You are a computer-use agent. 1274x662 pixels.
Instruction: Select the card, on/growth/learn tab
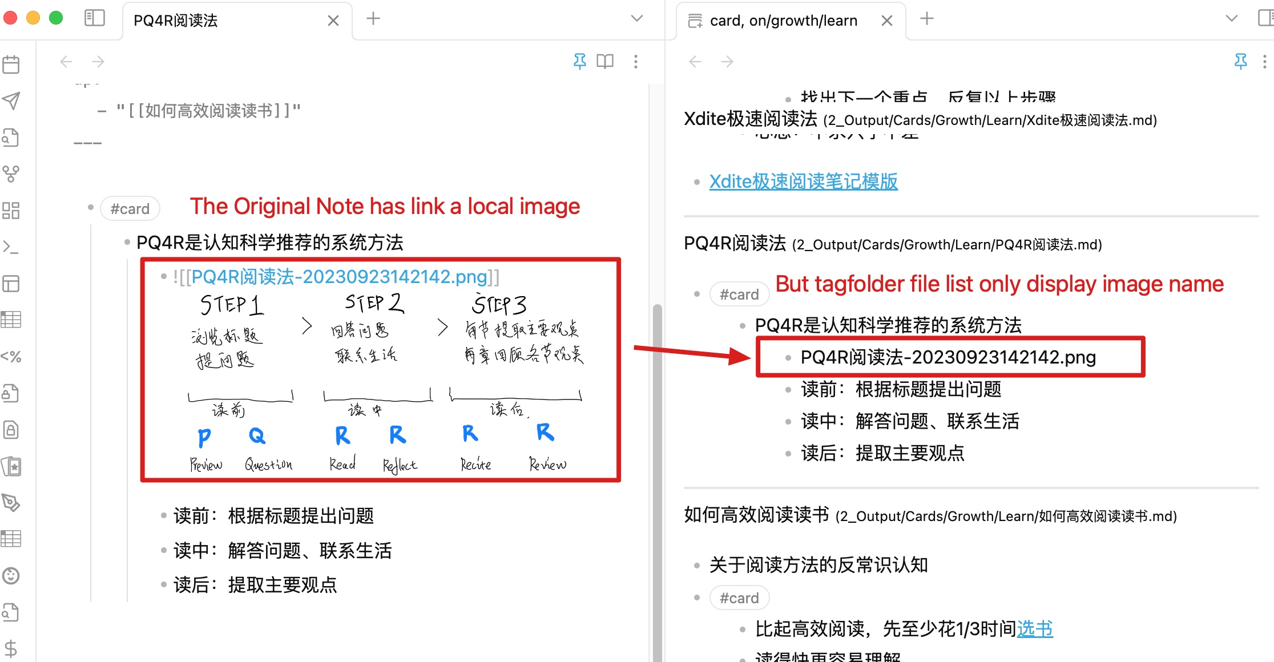point(784,21)
